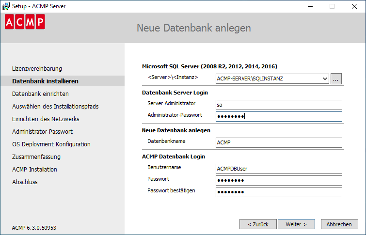Select the 'ACMP Installation' step
This screenshot has height=235, width=366.
pos(34,170)
